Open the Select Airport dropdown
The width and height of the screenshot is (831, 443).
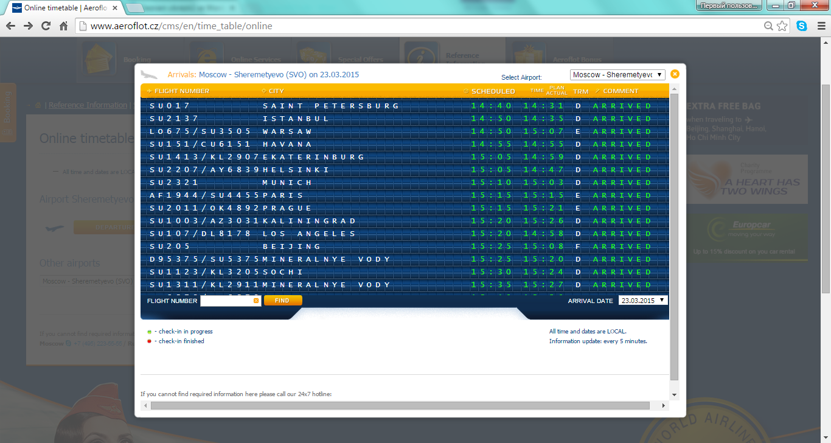click(617, 75)
